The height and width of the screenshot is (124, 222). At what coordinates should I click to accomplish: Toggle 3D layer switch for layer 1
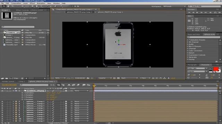pos(66,91)
